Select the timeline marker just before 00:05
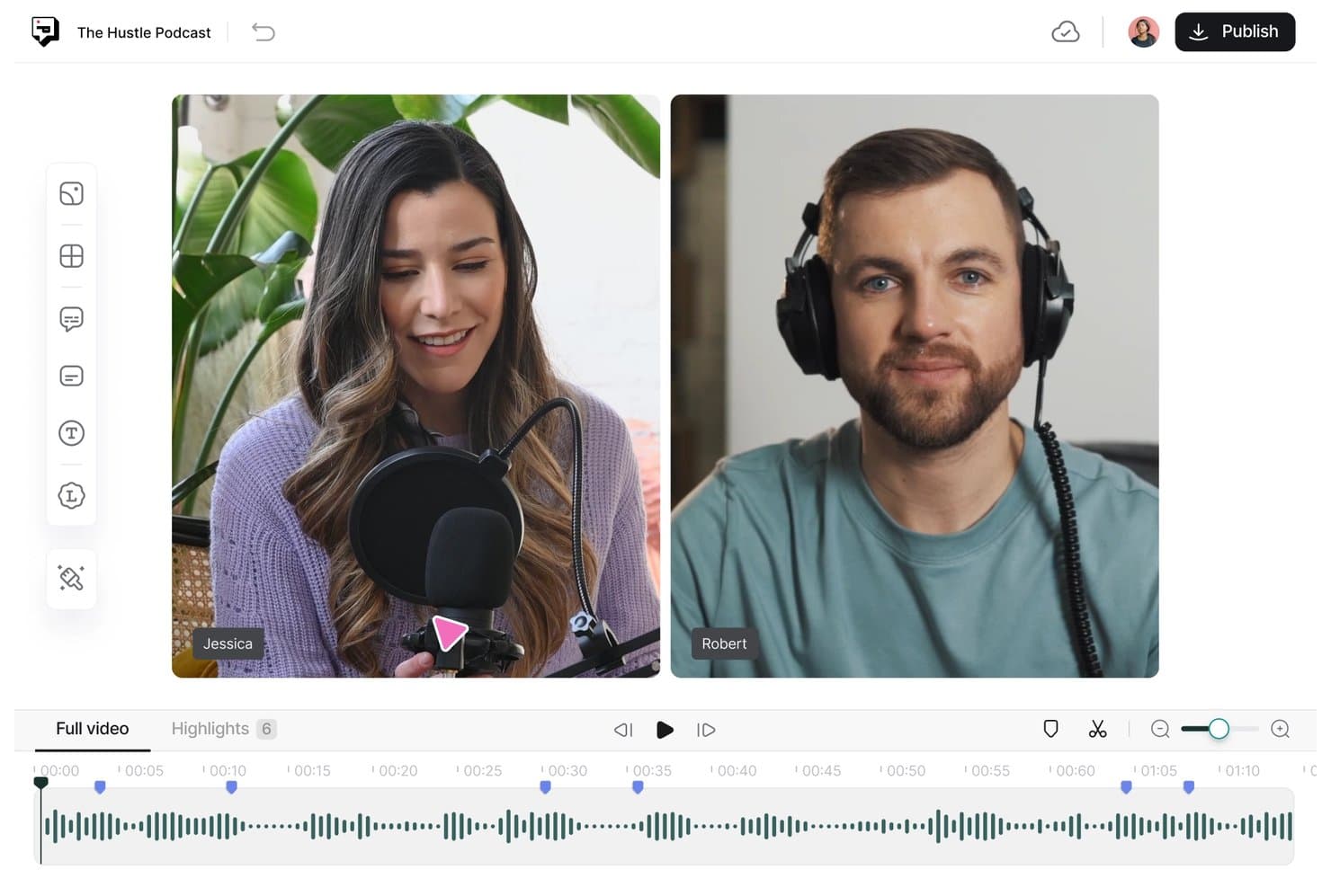The image size is (1331, 887). click(x=100, y=787)
